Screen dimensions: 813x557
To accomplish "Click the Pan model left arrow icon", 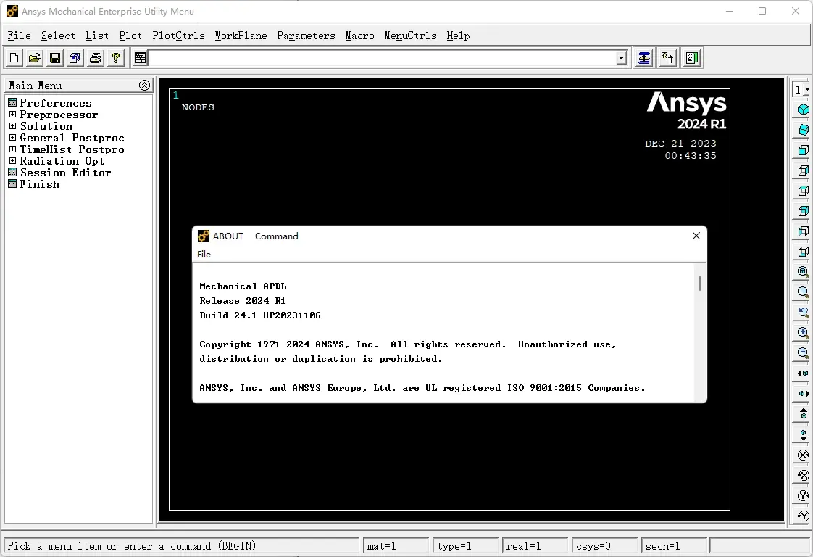I will coord(803,374).
